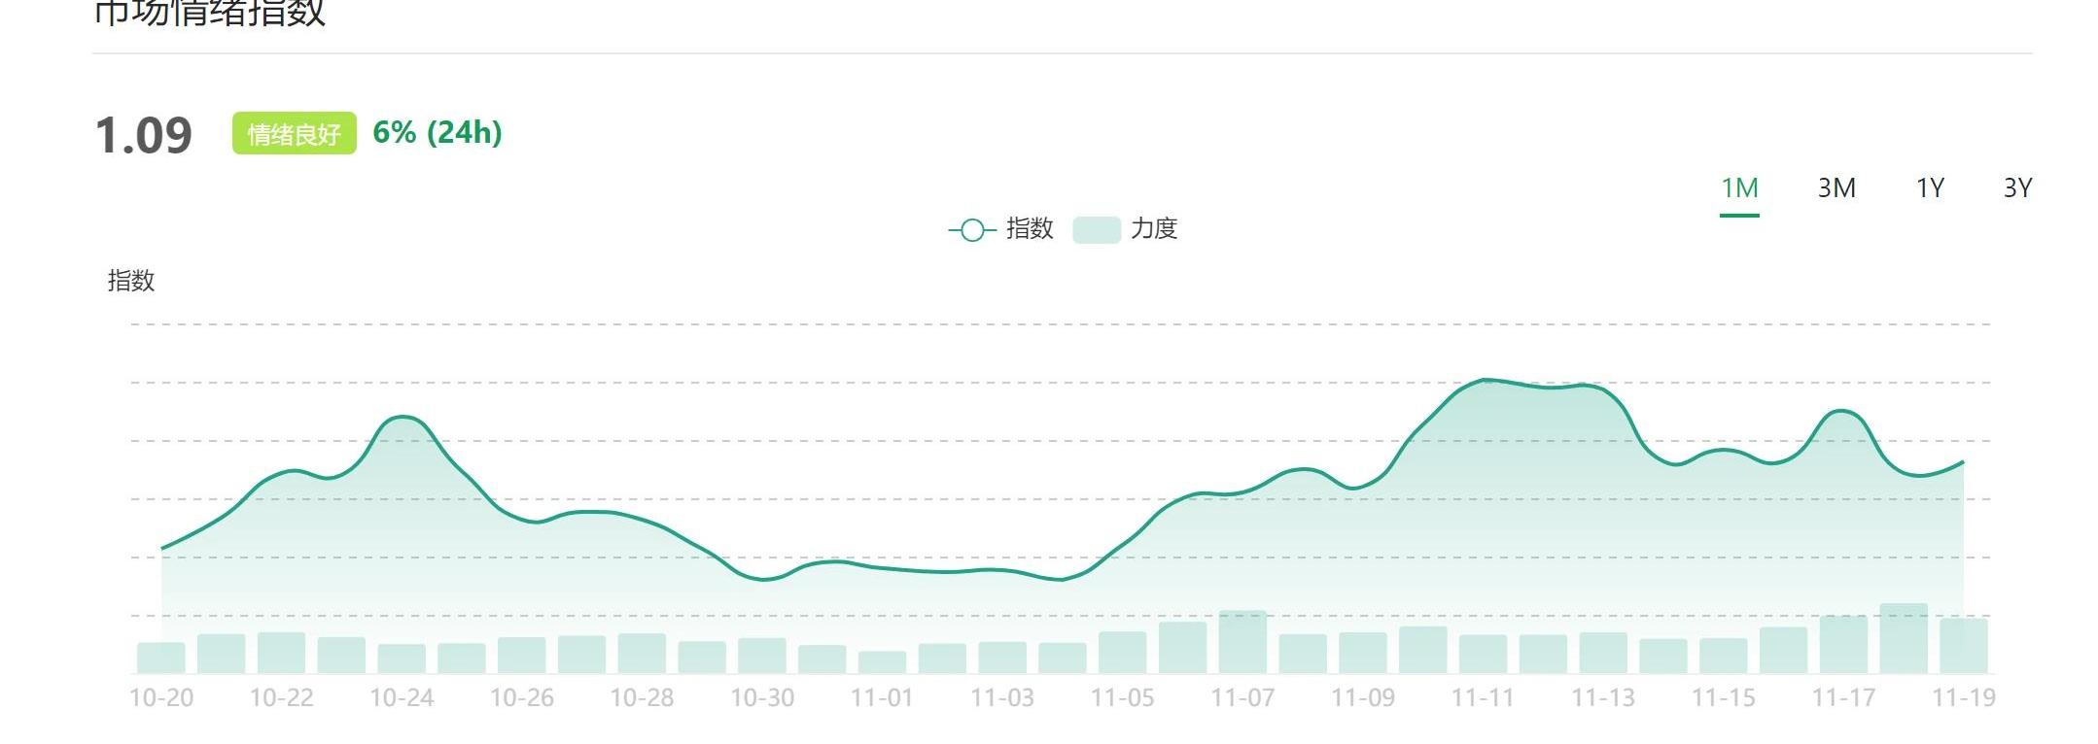The height and width of the screenshot is (744, 2098).
Task: Click the 10-24 date axis label
Action: click(x=402, y=697)
